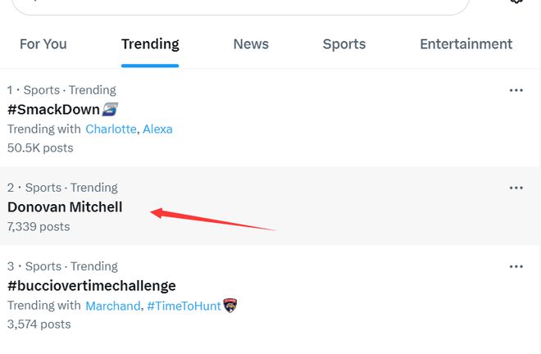Click the 7,339 posts count text
This screenshot has height=354, width=541.
39,227
